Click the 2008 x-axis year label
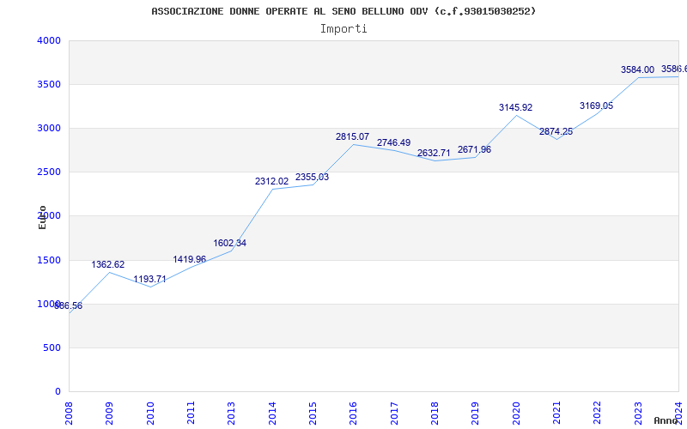 (x=70, y=412)
